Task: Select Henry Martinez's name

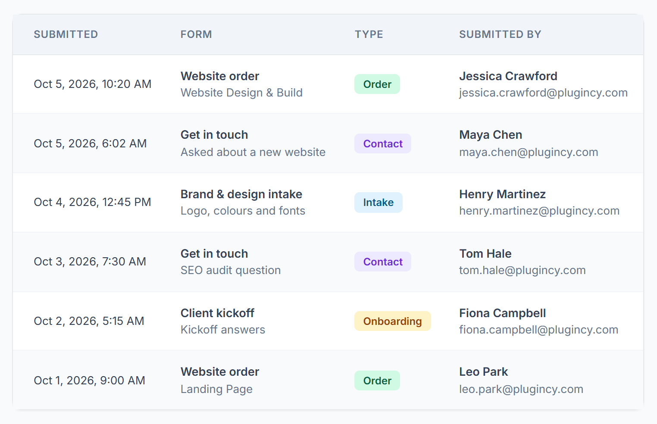Action: 502,194
